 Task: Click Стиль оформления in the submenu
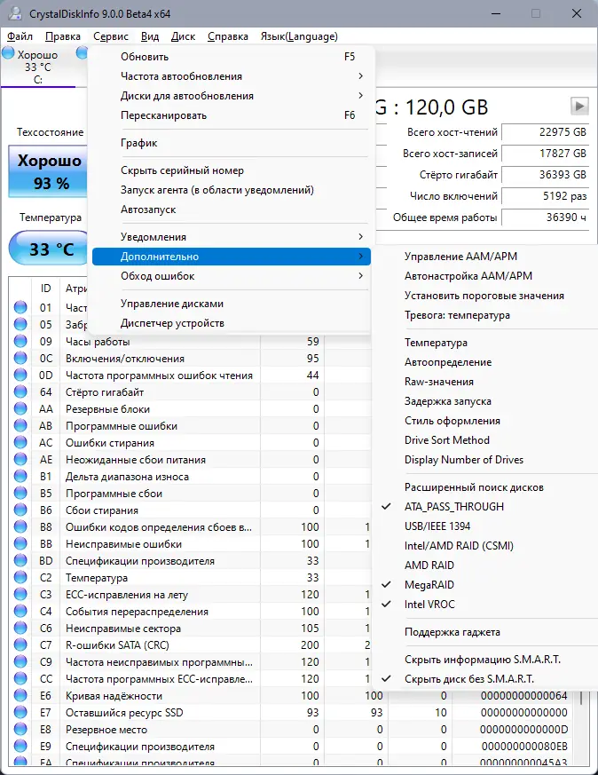tap(452, 421)
